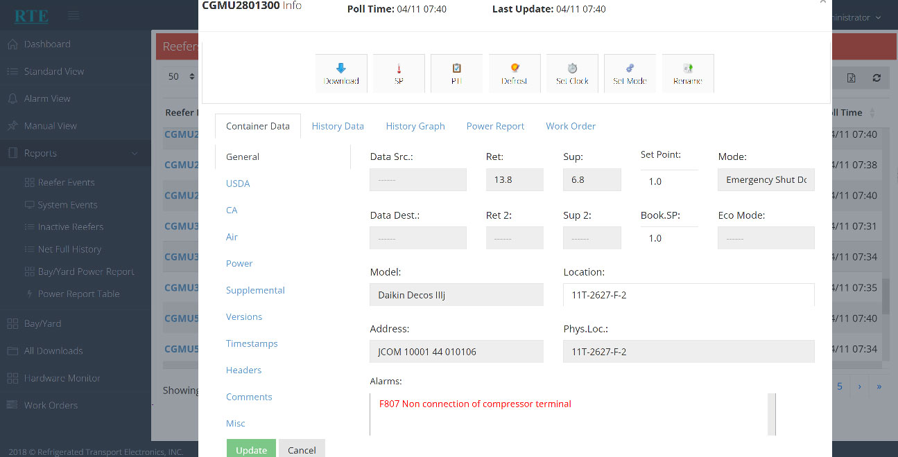
Task: Start a Defrost using the toolbar icon
Action: (x=515, y=73)
